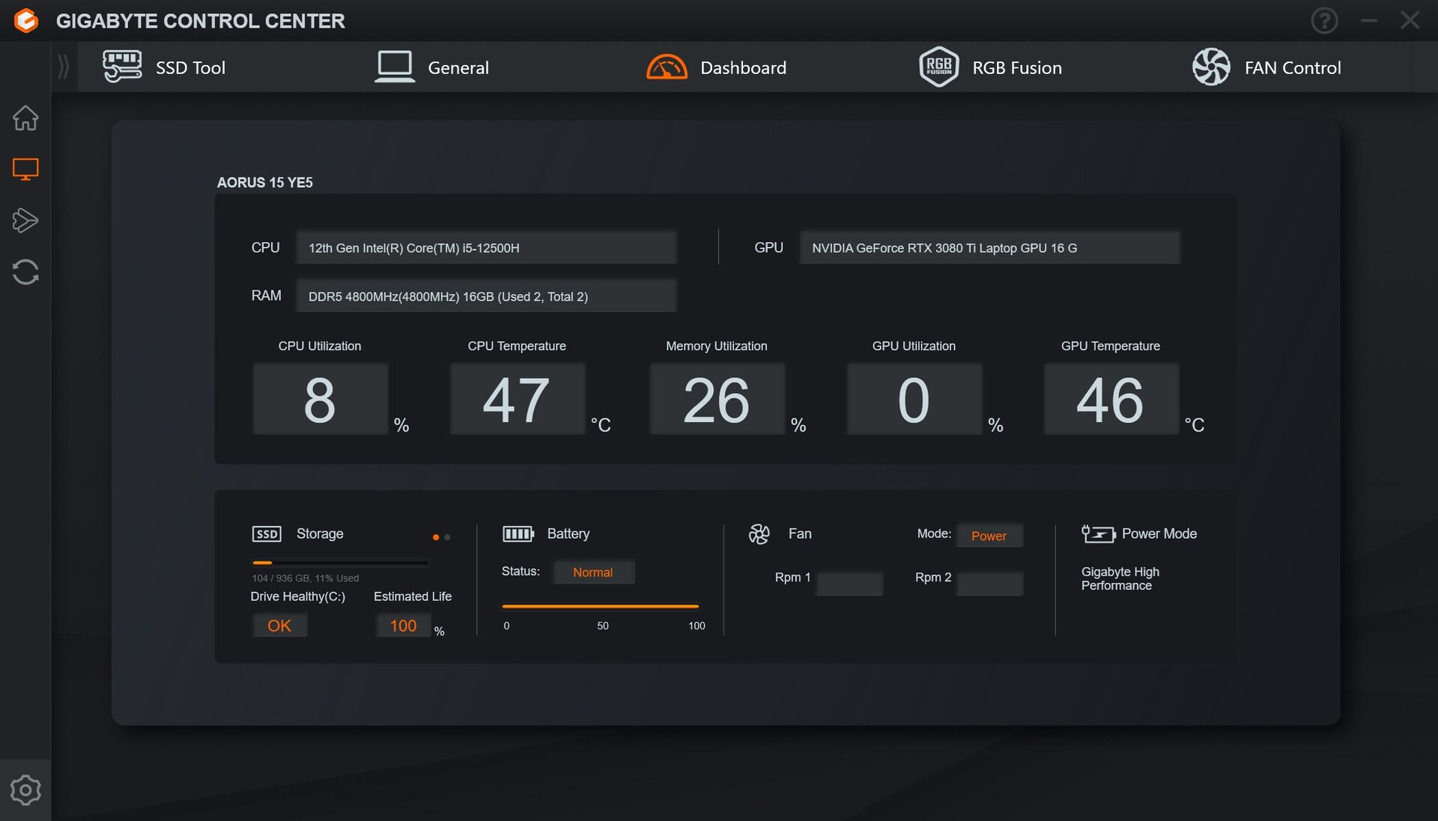The height and width of the screenshot is (821, 1438).
Task: Click the battery status Normal field
Action: click(593, 572)
